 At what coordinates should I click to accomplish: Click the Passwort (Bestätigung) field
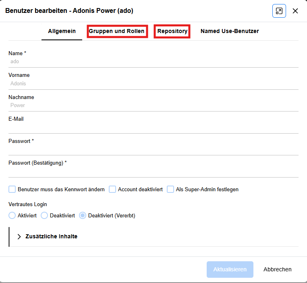pyautogui.click(x=153, y=171)
